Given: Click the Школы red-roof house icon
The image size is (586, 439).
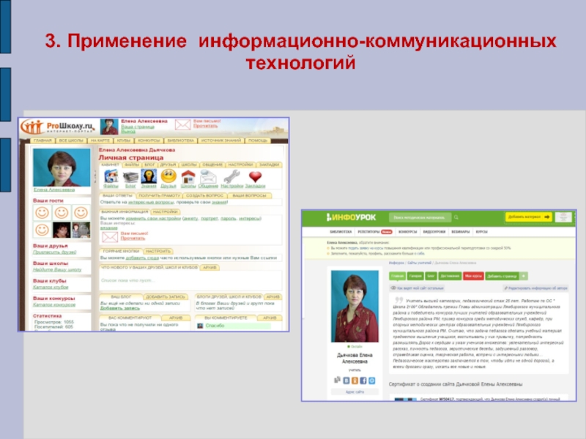Looking at the screenshot, I should (188, 176).
